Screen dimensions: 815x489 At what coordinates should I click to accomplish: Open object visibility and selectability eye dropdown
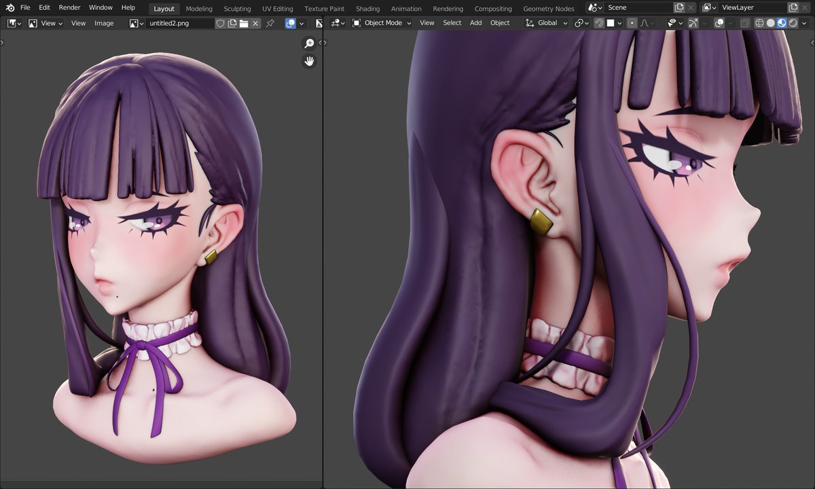tap(676, 23)
